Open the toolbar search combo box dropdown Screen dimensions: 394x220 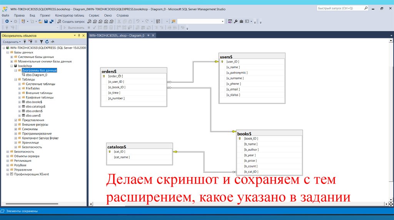[223, 21]
